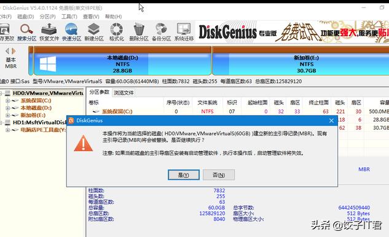Click the HD1 disk icon in tree
This screenshot has height=237, width=389.
pyautogui.click(x=8, y=122)
